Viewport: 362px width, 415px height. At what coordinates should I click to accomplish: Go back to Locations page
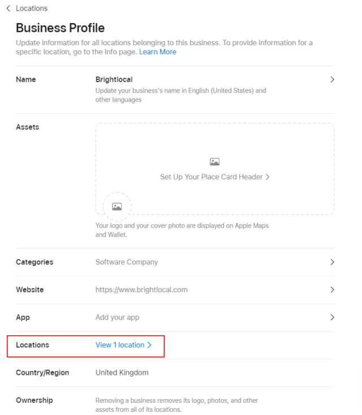click(32, 8)
